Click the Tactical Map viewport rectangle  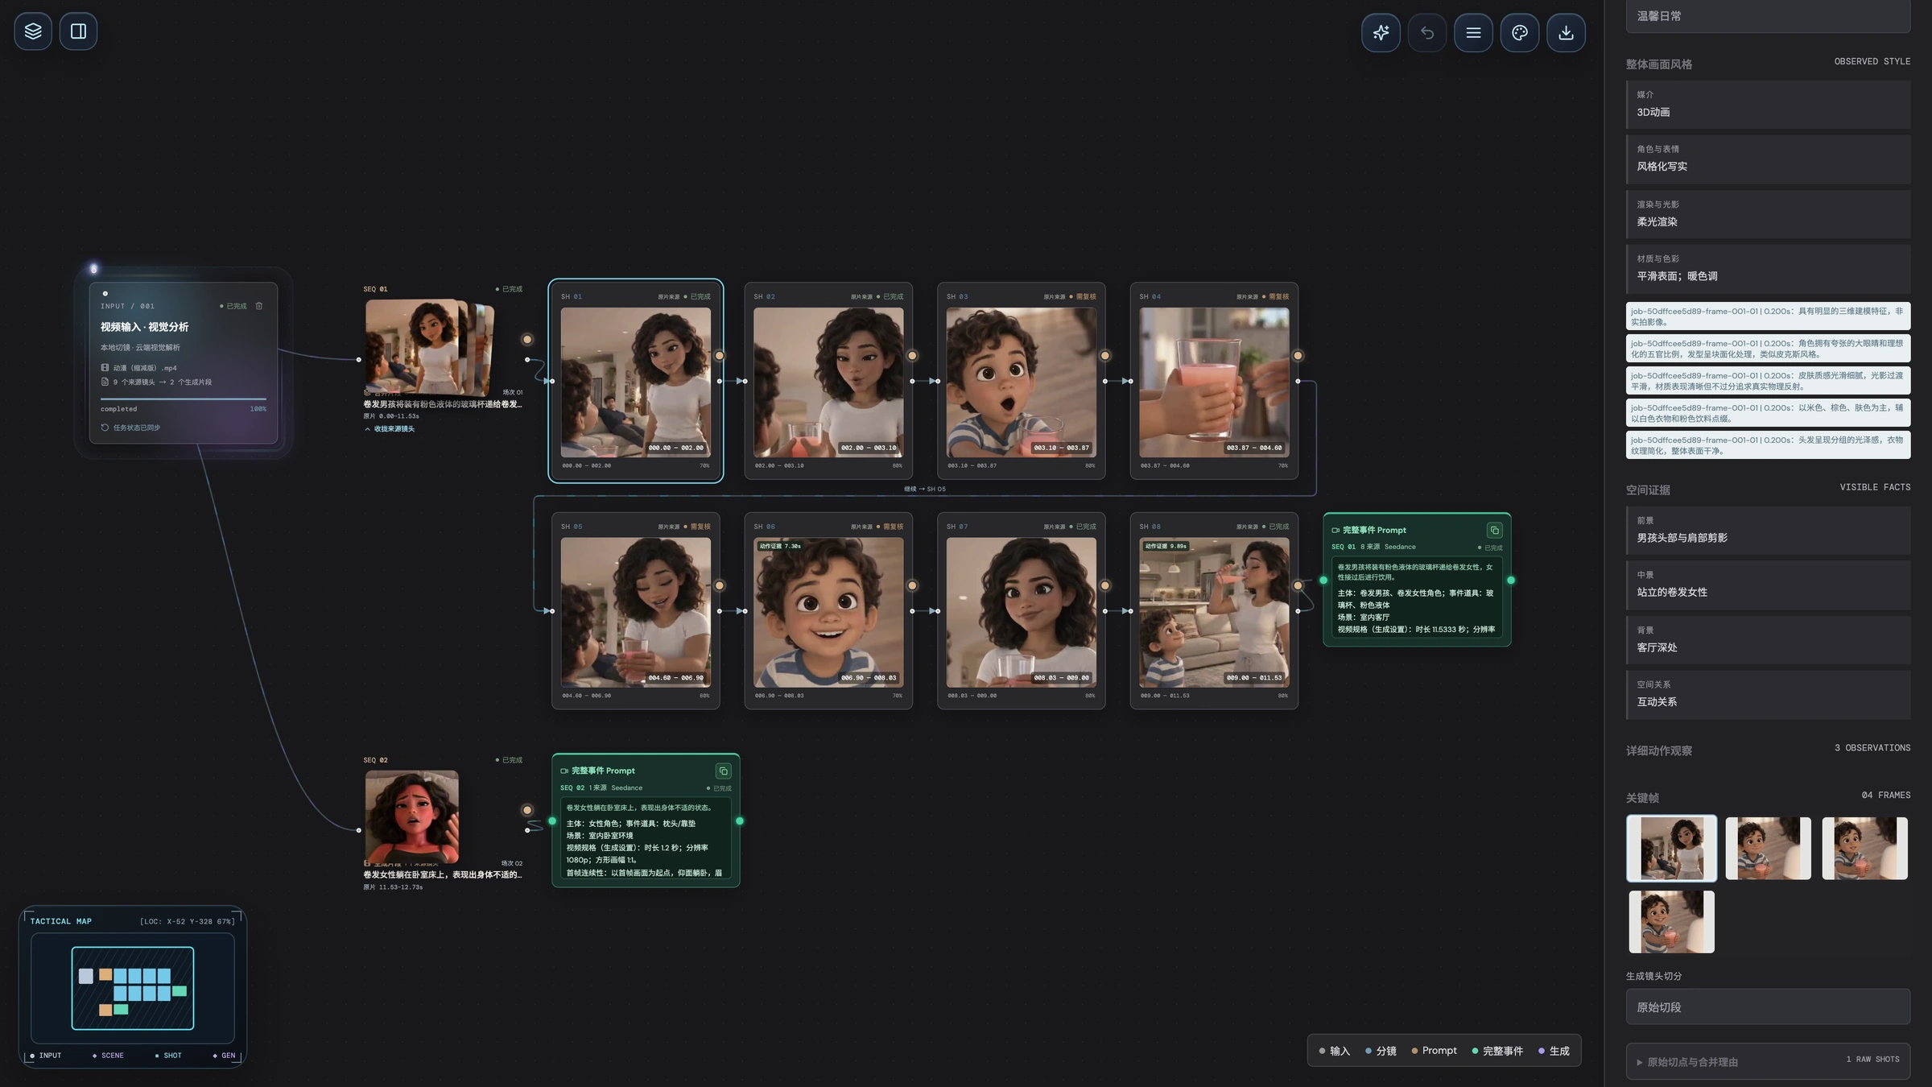pyautogui.click(x=133, y=988)
